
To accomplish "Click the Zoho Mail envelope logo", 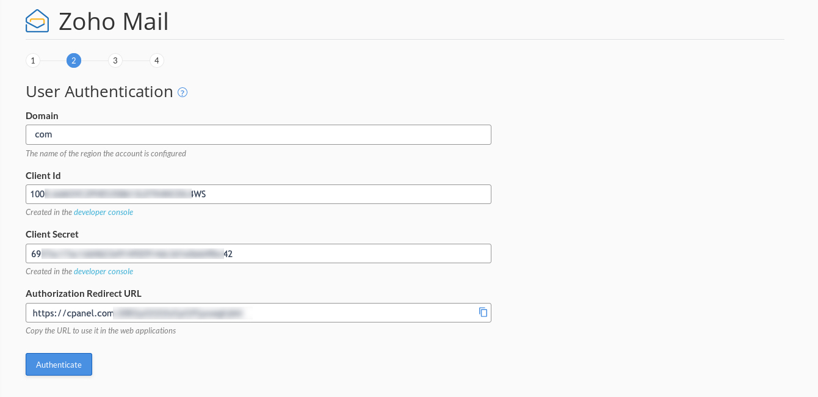I will [x=37, y=21].
